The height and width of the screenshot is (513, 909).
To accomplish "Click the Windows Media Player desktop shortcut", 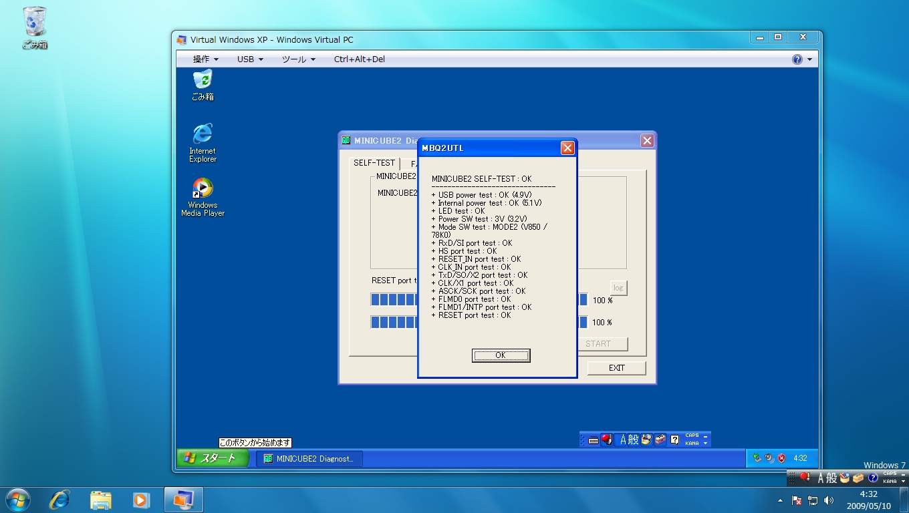I will coord(203,197).
